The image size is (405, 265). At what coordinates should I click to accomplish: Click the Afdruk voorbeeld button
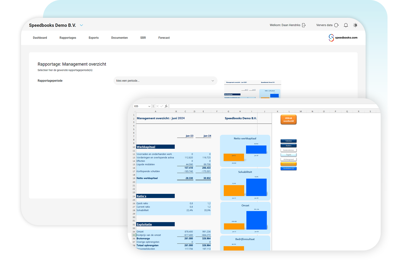tap(289, 119)
